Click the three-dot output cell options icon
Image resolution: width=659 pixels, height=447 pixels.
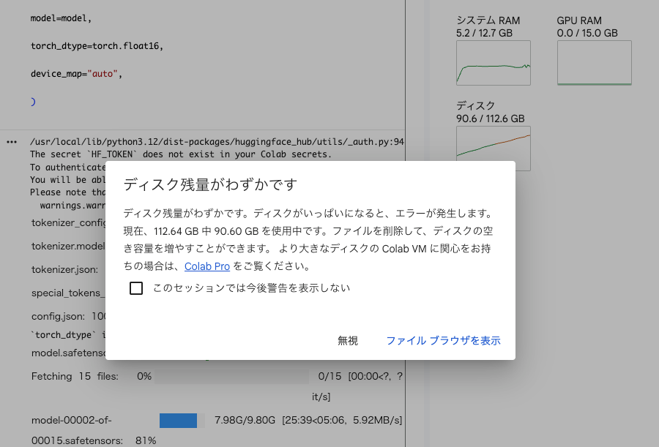pos(11,142)
